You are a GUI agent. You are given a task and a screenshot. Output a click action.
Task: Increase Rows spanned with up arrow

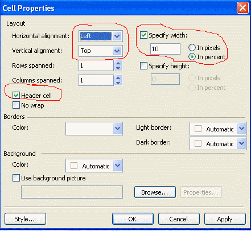118,63
